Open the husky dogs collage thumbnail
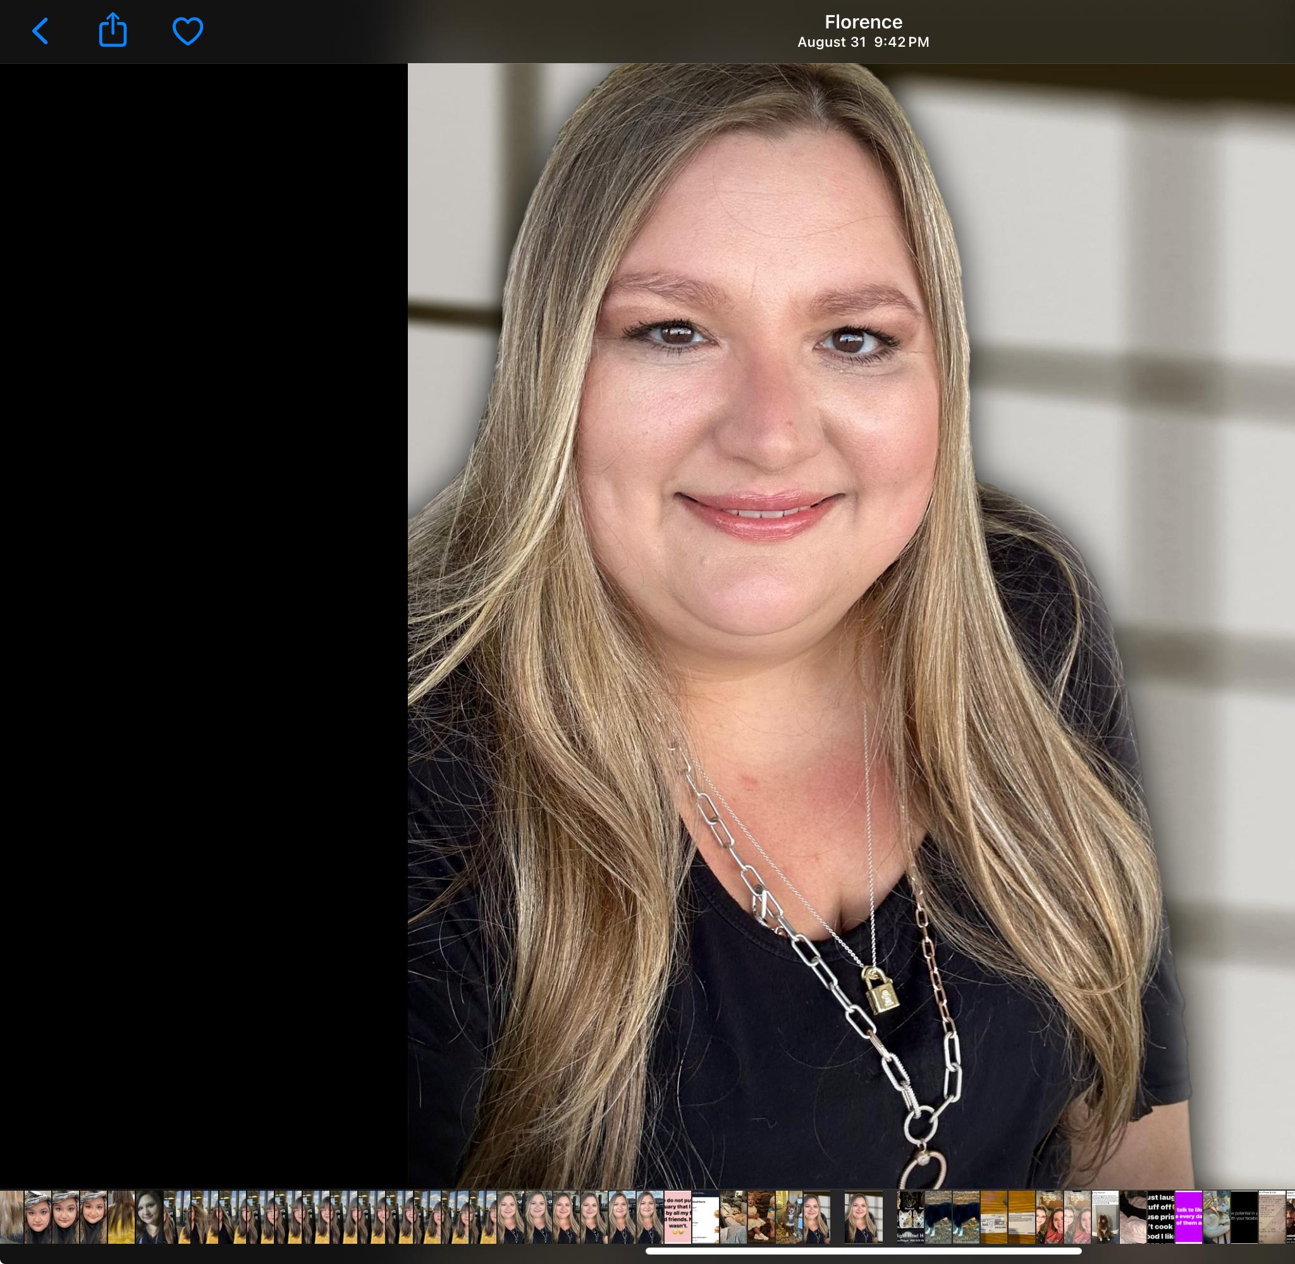Viewport: 1295px width, 1264px height. (x=910, y=1217)
